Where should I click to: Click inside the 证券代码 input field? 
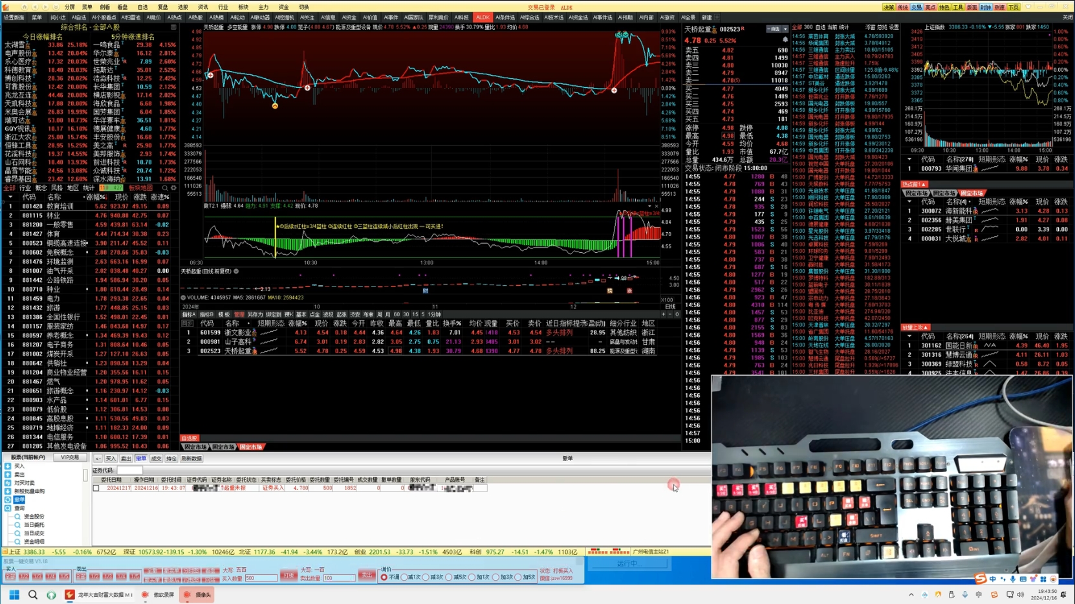129,470
